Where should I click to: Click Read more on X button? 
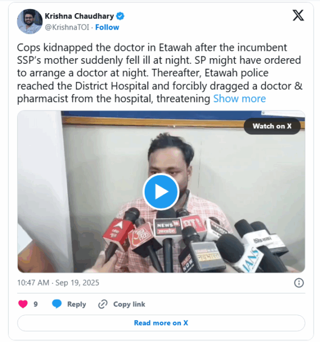coord(161,323)
